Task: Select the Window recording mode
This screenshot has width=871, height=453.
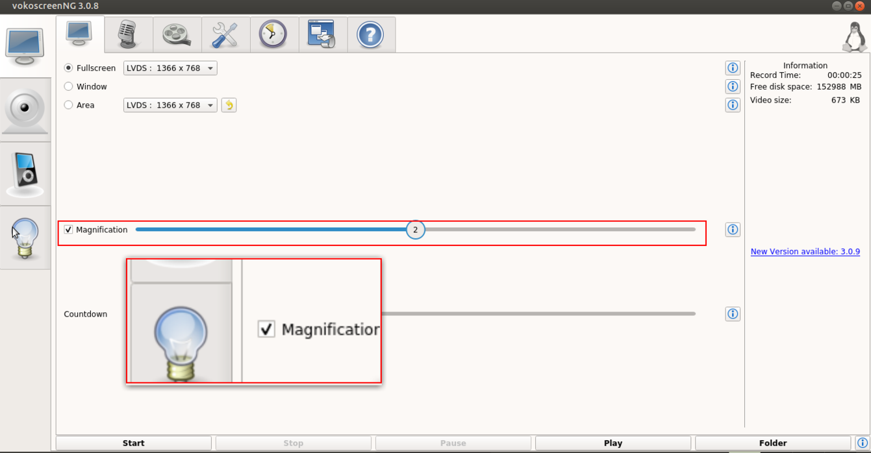Action: pyautogui.click(x=85, y=86)
